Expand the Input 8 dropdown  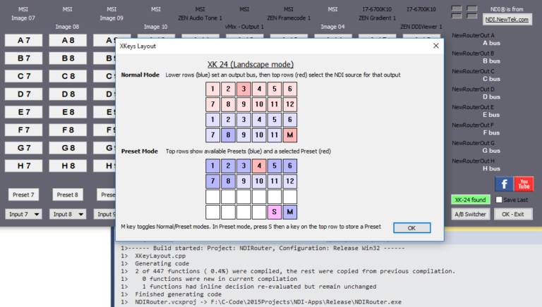(x=69, y=214)
